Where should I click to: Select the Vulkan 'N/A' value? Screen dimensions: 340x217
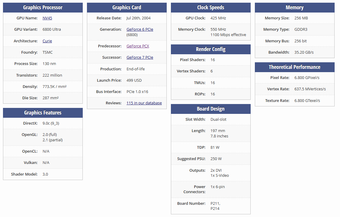pos(46,163)
